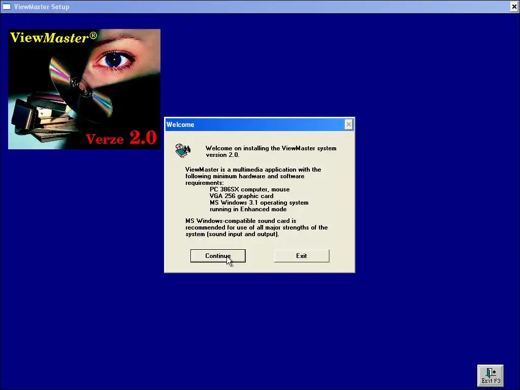The height and width of the screenshot is (390, 520).
Task: Click the 'MS Windows 3.1 operating system' line
Action: [259, 203]
